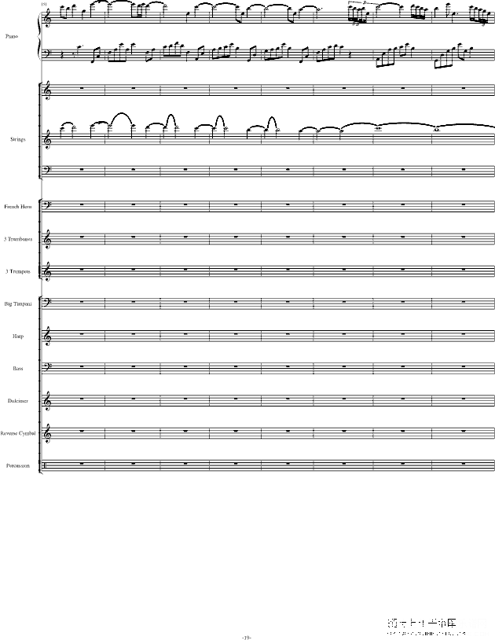Click the treble clef on the Harp staff
Image resolution: width=495 pixels, height=640 pixels.
point(46,337)
